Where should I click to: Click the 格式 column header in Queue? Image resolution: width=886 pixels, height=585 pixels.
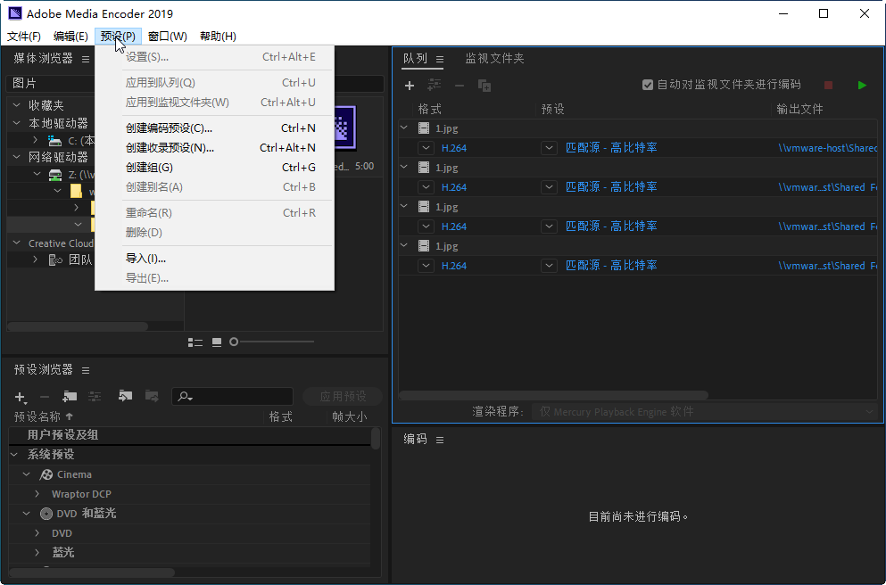(429, 109)
